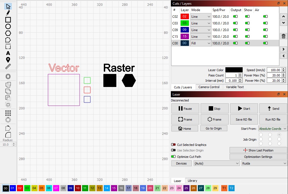The width and height of the screenshot is (288, 194).
Task: Activate the Text creation tool
Action: tap(8, 53)
